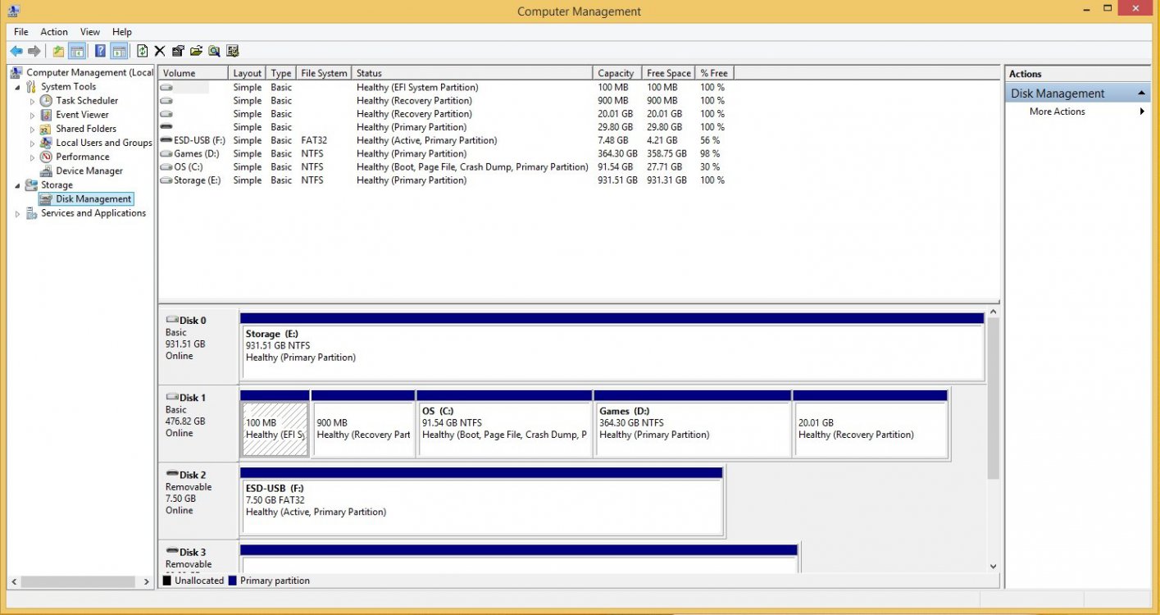The width and height of the screenshot is (1160, 615).
Task: Click the Disk 1 label panel
Action: 198,424
